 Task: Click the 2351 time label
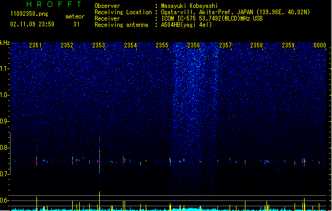pyautogui.click(x=35, y=45)
